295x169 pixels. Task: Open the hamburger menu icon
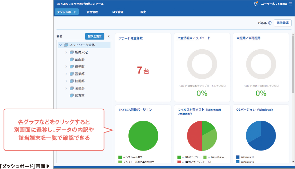coord(290,4)
